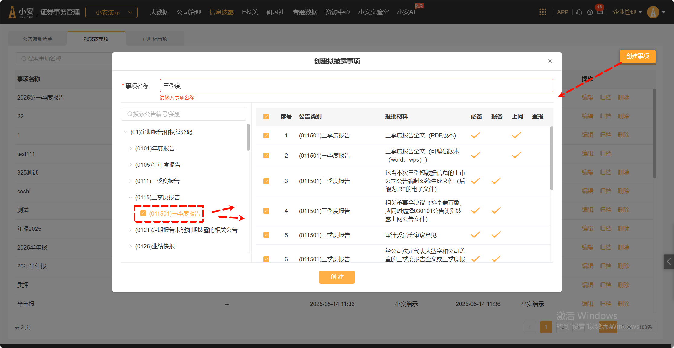Open the message inbox with badge 18
The width and height of the screenshot is (674, 348).
click(x=600, y=12)
